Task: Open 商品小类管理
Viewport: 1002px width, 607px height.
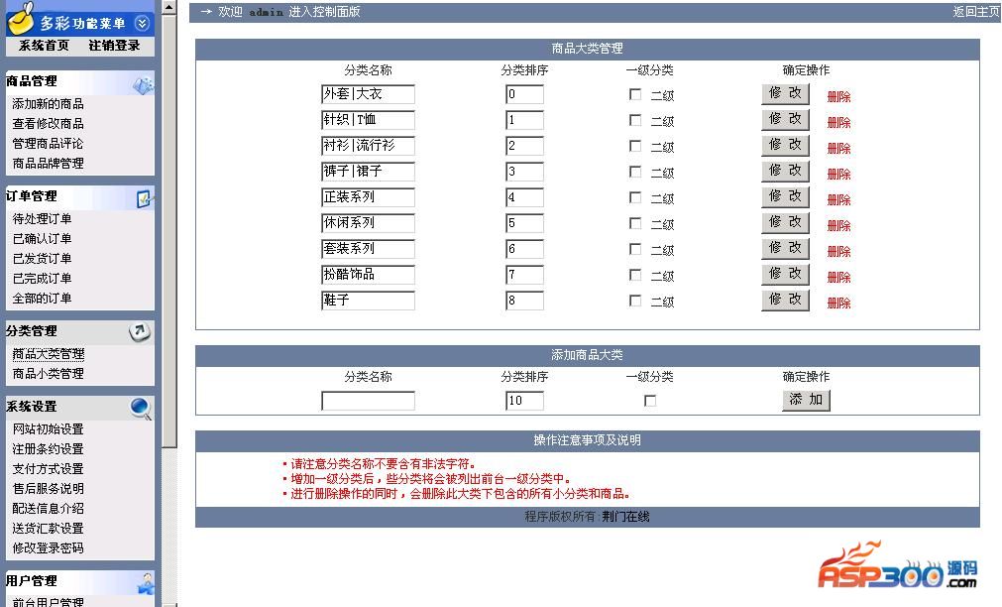Action: point(48,374)
